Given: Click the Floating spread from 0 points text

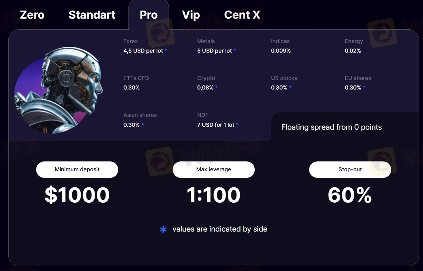Looking at the screenshot, I should 331,127.
